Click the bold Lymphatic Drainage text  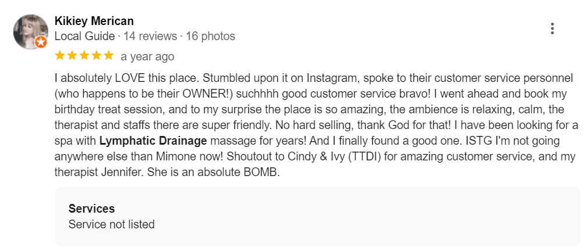[154, 140]
